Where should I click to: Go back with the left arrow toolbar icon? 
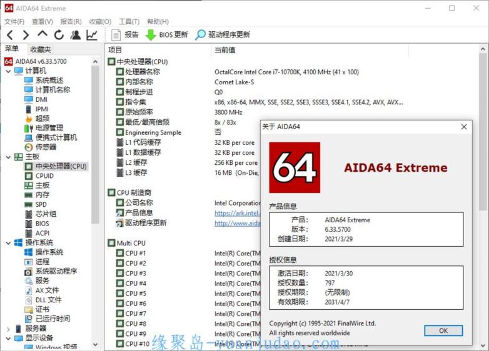[10, 35]
